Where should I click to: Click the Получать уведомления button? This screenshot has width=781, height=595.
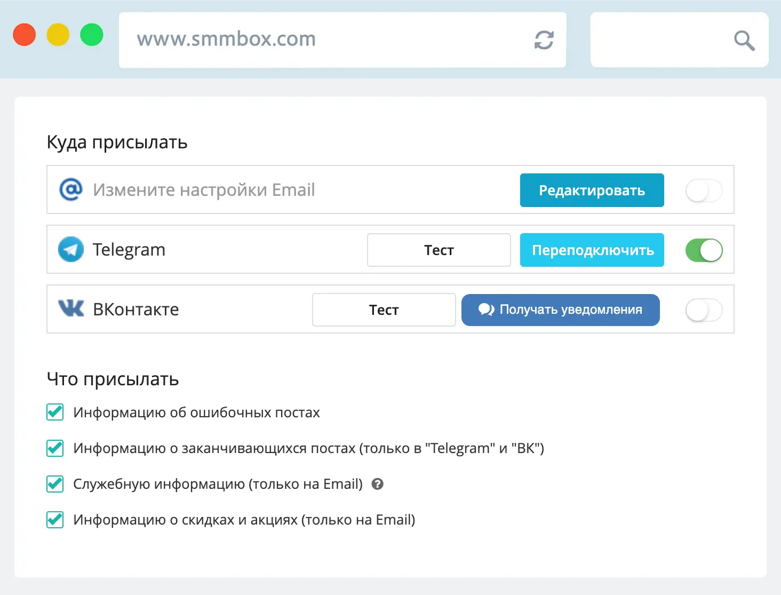[x=561, y=310]
